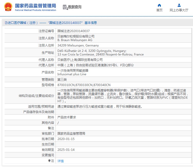
Task: Click the 注册证编号 row label
Action: (x=46, y=31)
